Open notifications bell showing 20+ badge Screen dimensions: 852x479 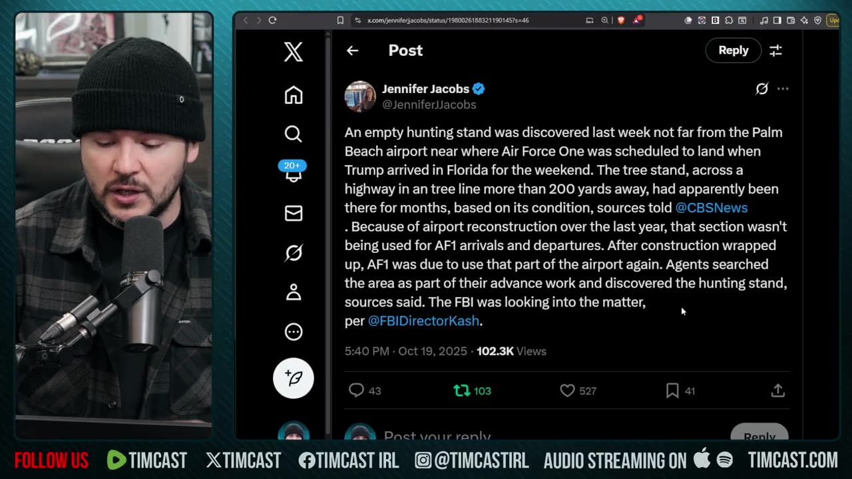pyautogui.click(x=293, y=171)
